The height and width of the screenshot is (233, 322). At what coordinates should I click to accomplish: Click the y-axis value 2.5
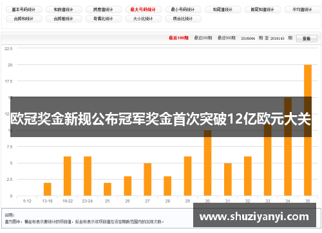[x=10, y=180]
